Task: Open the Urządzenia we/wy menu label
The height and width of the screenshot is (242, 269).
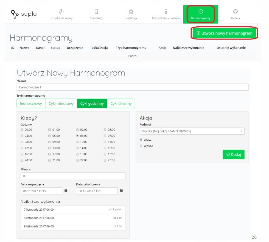Action: pyautogui.click(x=61, y=18)
